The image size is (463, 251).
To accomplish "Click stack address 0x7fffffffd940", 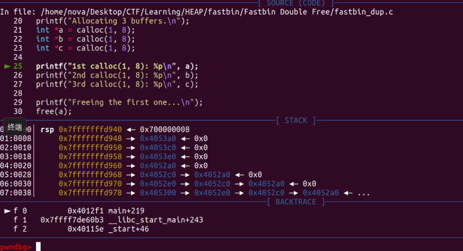I will pyautogui.click(x=90, y=129).
